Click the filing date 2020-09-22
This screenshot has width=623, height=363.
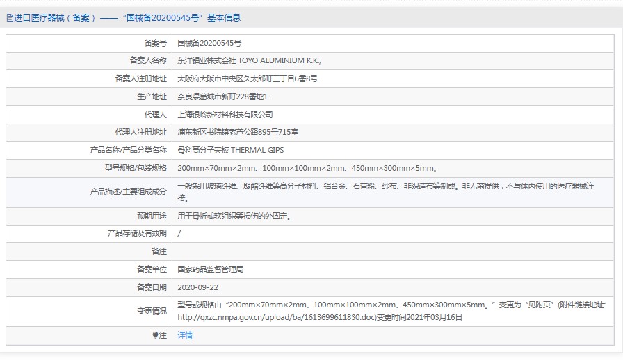pyautogui.click(x=197, y=287)
